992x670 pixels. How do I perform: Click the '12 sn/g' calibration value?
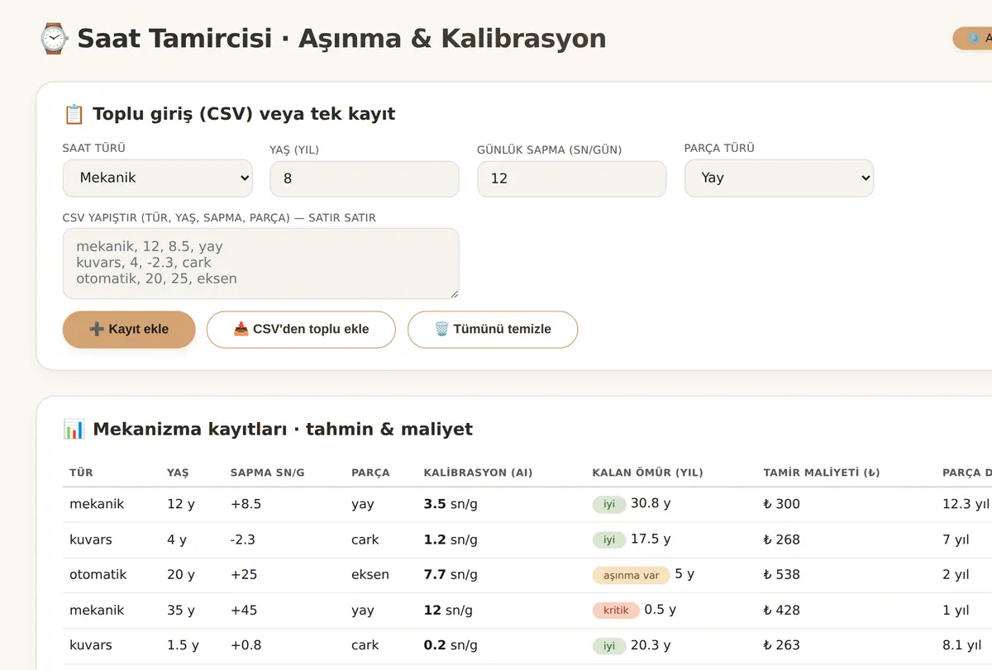[x=448, y=611]
